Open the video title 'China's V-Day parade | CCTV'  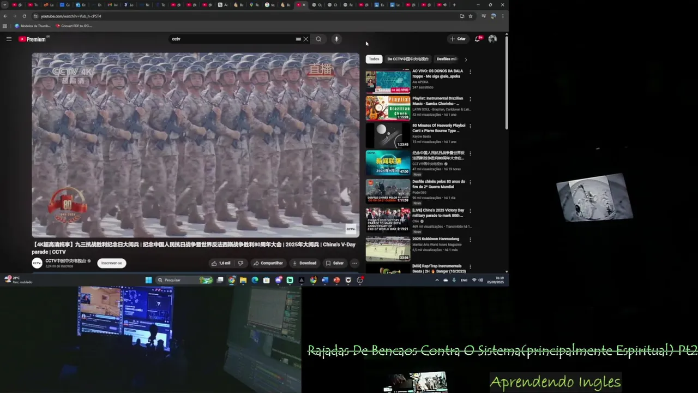click(x=194, y=248)
